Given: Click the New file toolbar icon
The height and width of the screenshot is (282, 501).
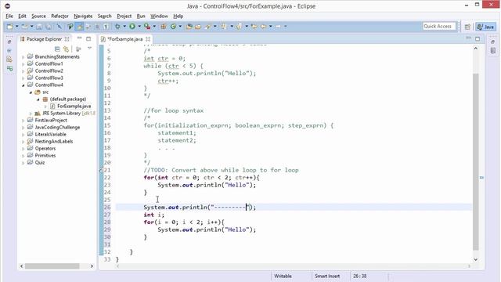Looking at the screenshot, I should 10,27.
